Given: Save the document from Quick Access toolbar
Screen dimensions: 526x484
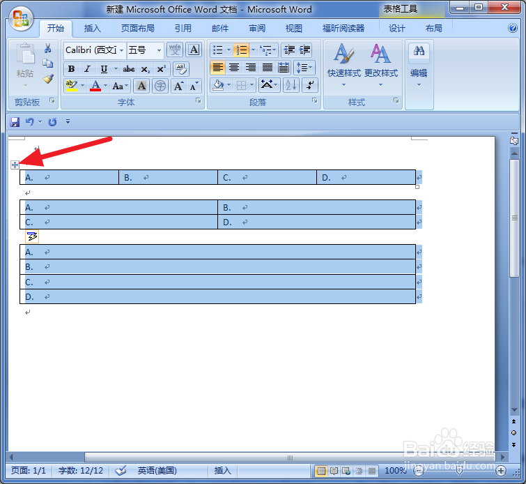Looking at the screenshot, I should 15,122.
